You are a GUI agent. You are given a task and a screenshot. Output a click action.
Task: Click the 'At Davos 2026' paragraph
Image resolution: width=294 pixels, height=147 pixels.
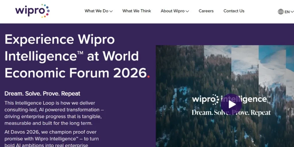[52, 139]
